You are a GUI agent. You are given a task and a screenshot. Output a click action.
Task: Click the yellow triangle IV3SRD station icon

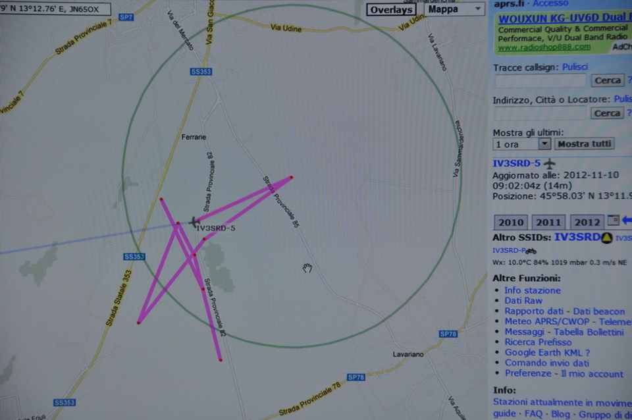pyautogui.click(x=607, y=238)
